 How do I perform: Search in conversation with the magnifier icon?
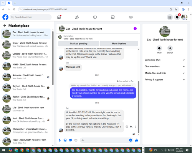170,48
